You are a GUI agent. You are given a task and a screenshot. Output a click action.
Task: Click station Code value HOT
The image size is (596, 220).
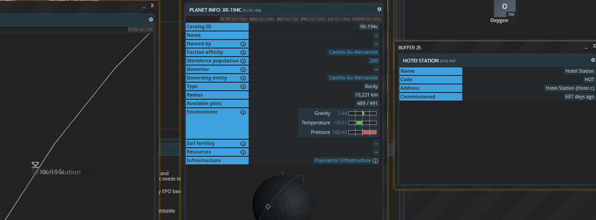click(589, 80)
